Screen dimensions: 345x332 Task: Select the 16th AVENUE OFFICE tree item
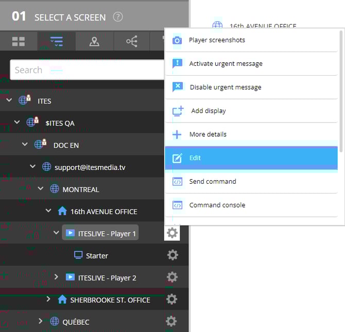(x=104, y=212)
